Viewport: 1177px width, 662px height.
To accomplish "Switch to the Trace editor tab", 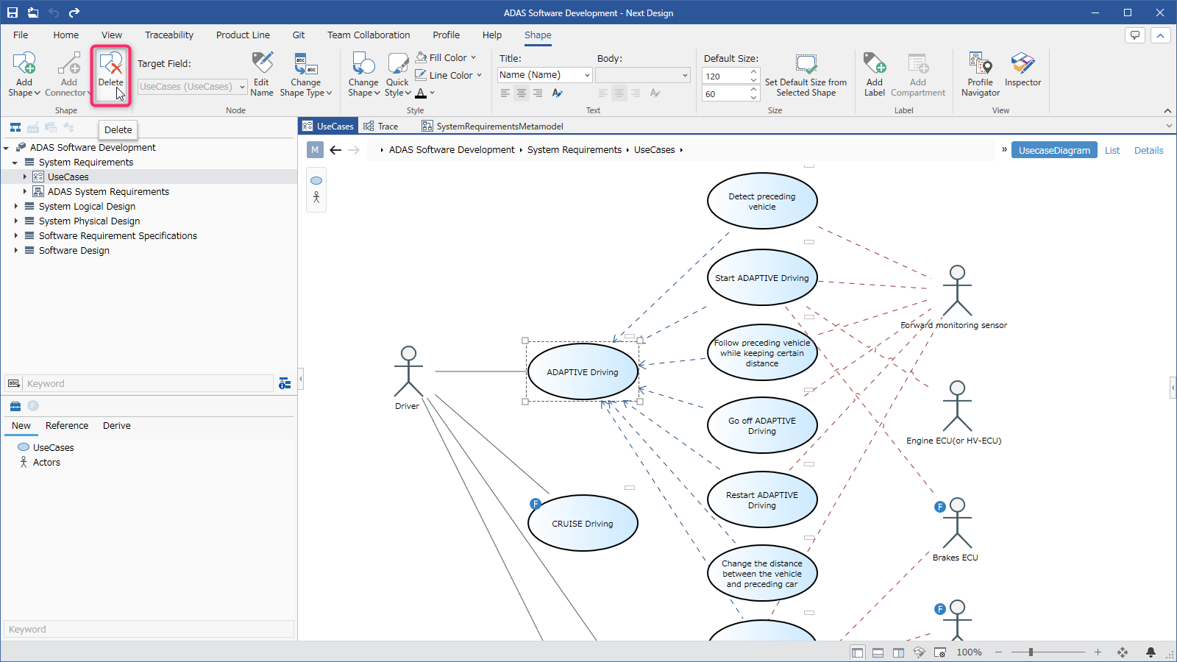I will (x=381, y=127).
